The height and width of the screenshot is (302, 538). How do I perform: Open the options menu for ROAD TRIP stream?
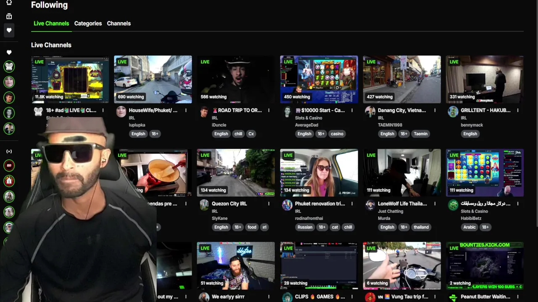[269, 110]
